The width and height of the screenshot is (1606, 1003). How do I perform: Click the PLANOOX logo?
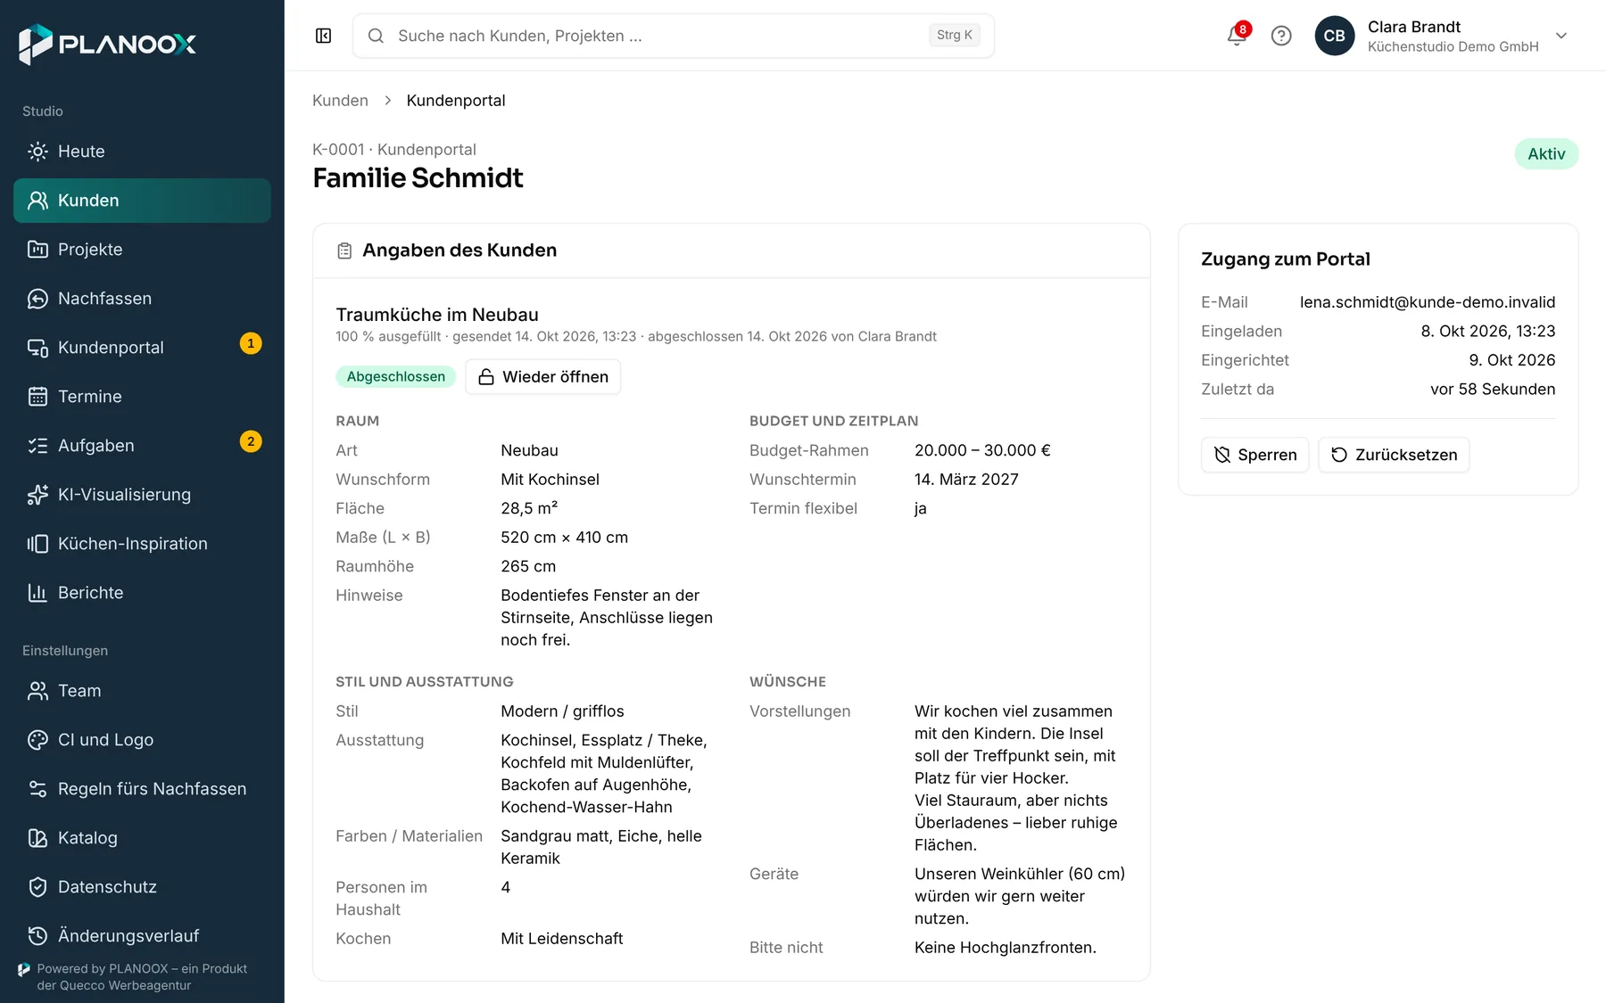pyautogui.click(x=108, y=44)
